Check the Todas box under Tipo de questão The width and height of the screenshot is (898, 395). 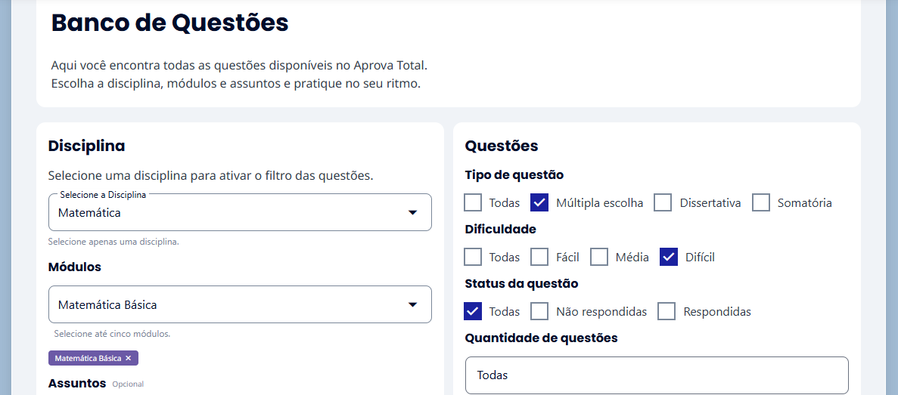coord(473,202)
